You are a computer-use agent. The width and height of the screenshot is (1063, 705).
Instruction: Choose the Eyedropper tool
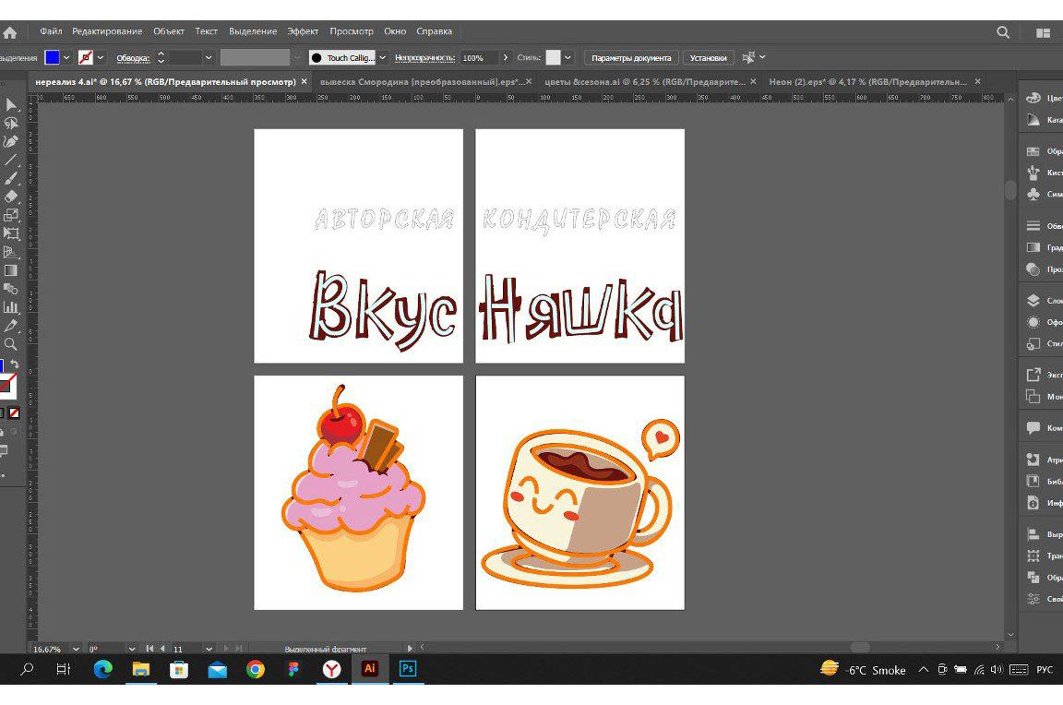tap(11, 326)
